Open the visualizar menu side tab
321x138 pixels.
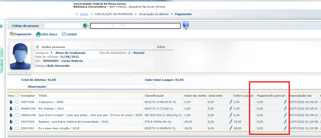coord(2,60)
